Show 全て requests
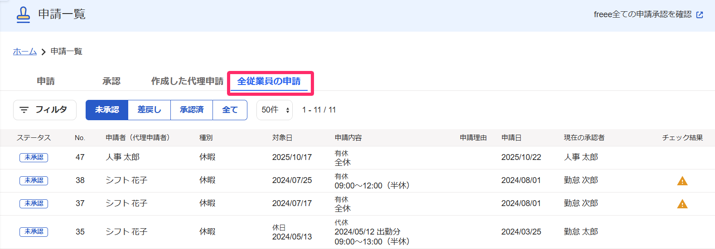Screen dimensions: 715x249 (x=230, y=110)
